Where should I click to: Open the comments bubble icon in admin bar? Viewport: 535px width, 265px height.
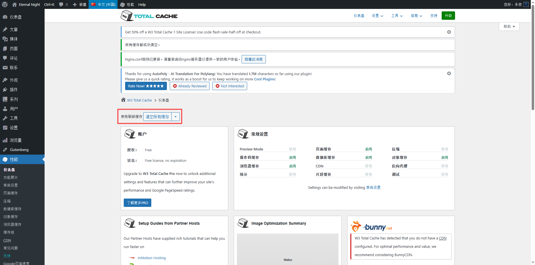(61, 4)
